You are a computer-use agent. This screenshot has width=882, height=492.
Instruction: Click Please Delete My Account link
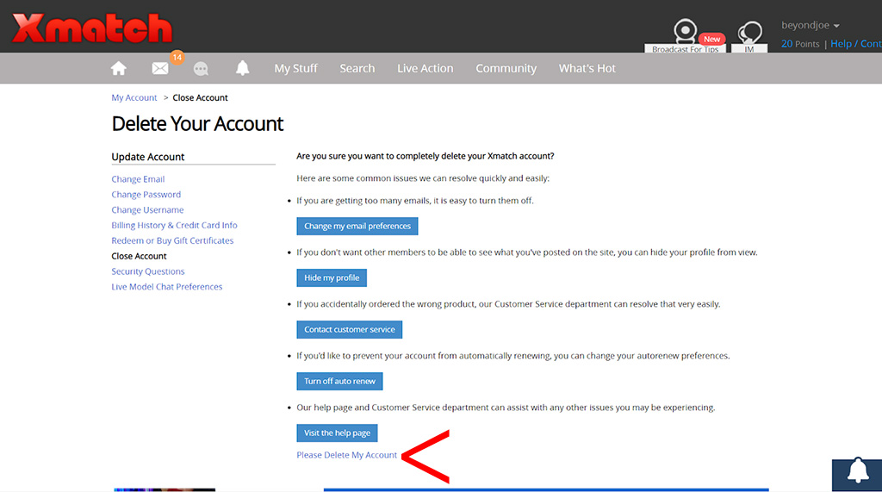pyautogui.click(x=346, y=455)
